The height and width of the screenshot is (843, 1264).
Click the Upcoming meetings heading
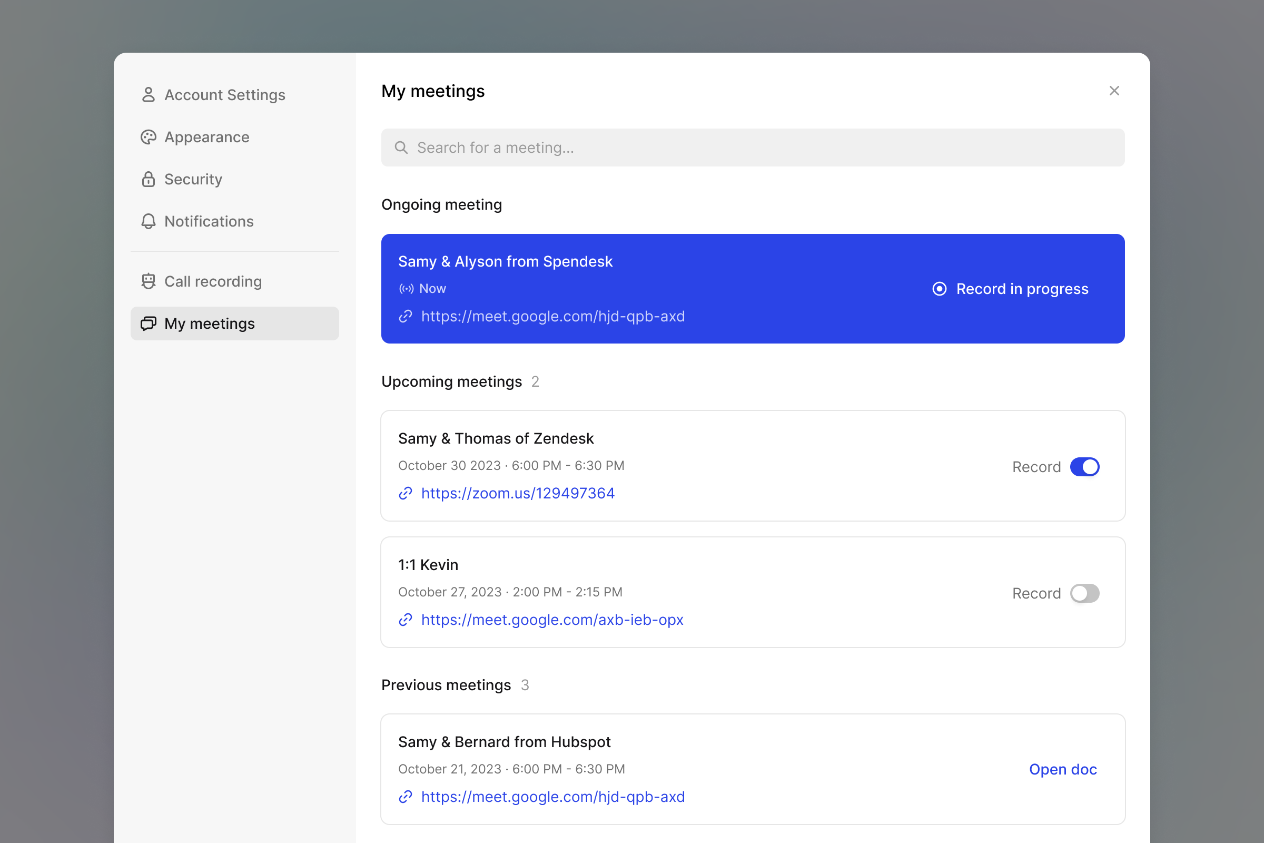coord(451,381)
